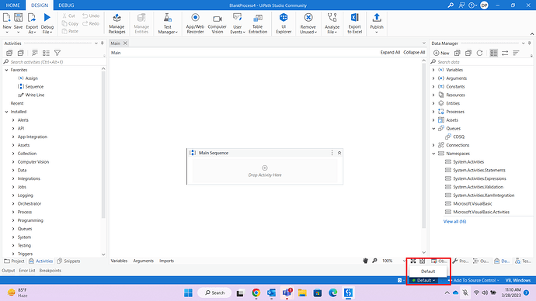
Task: Click Drop Activity Here area
Action: tap(265, 171)
